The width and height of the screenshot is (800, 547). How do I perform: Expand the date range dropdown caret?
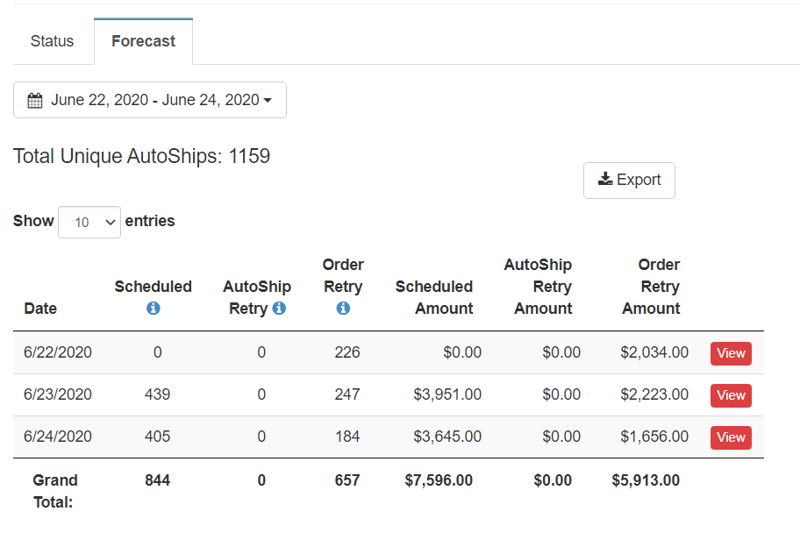[268, 101]
